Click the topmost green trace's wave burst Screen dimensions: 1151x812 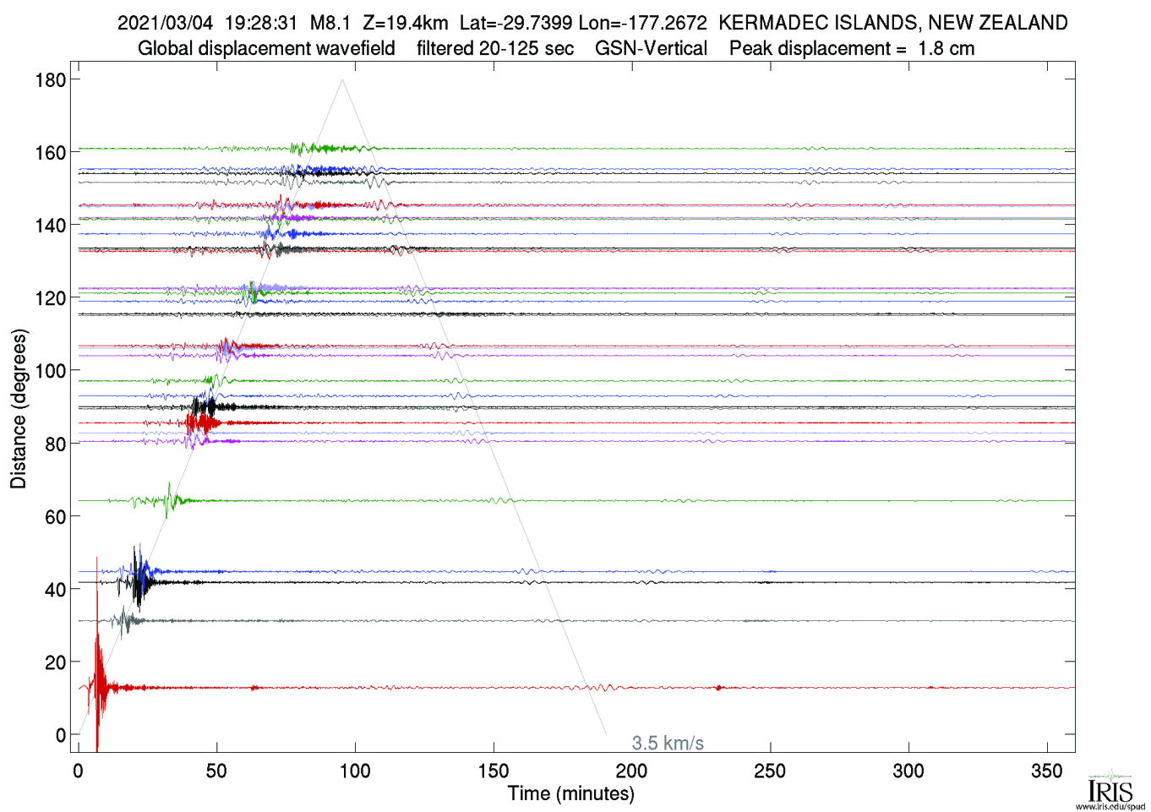tap(300, 149)
